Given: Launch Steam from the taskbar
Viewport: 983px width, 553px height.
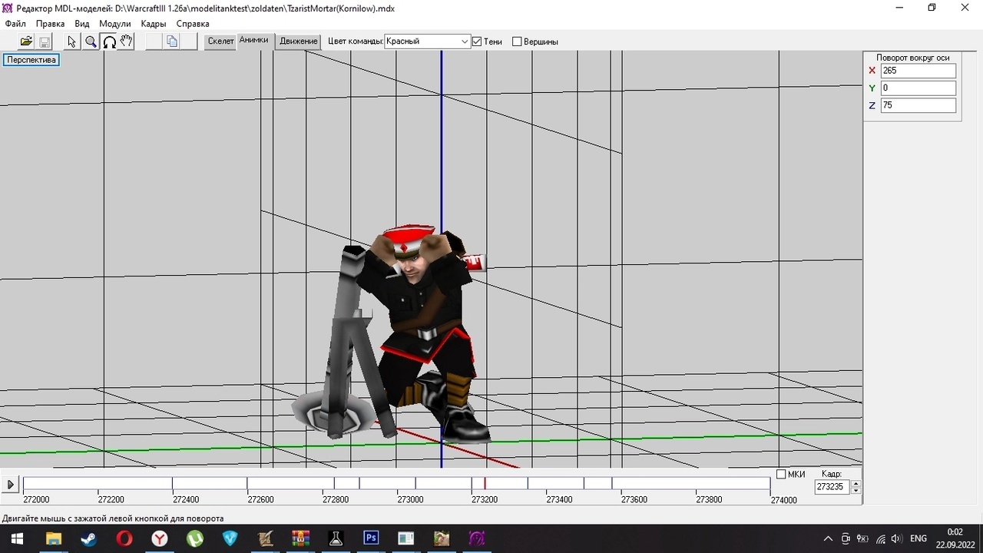Looking at the screenshot, I should click(88, 538).
